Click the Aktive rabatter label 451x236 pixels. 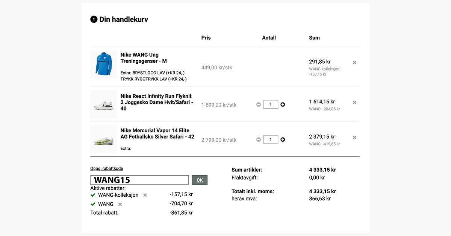(x=108, y=188)
